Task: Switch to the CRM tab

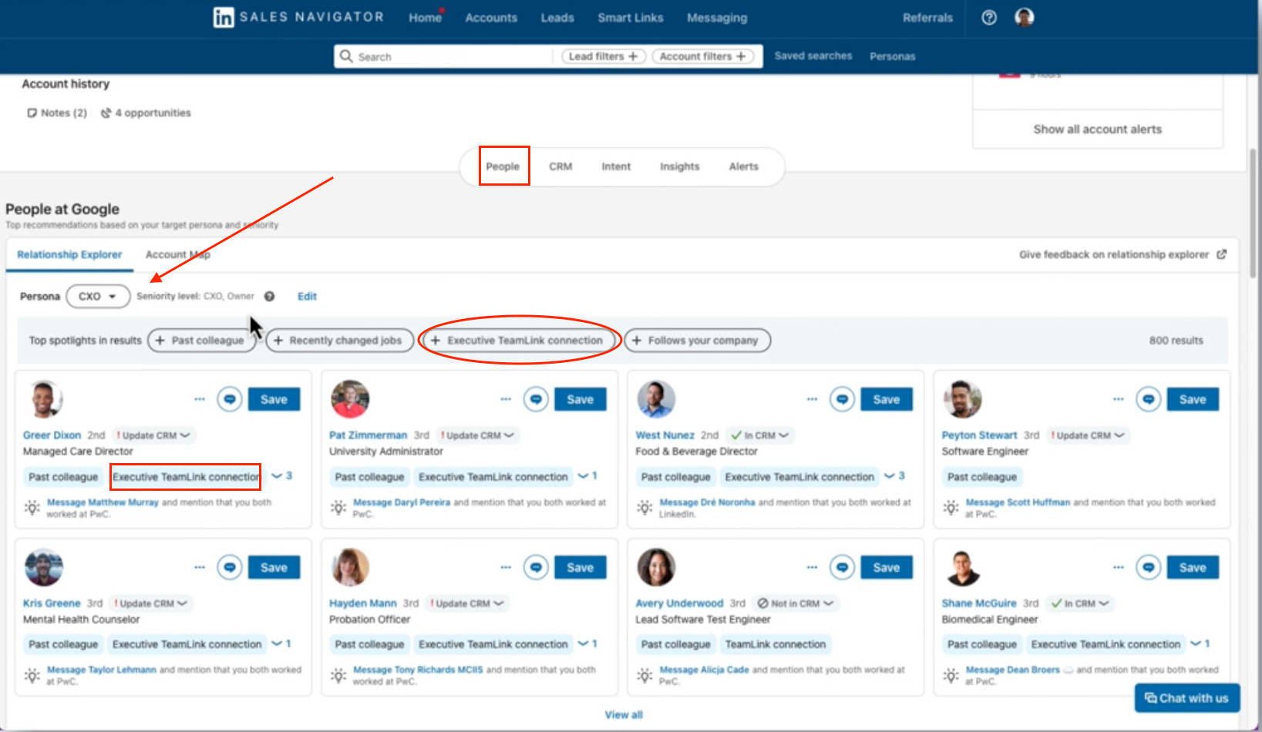Action: coord(560,166)
